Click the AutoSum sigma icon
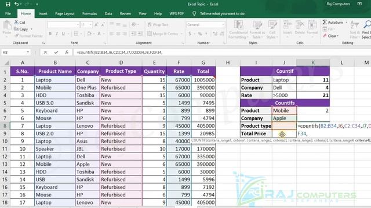 click(325, 22)
